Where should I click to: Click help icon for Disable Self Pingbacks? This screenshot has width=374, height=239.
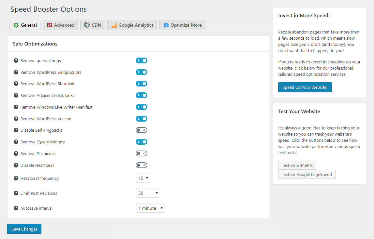[16, 130]
